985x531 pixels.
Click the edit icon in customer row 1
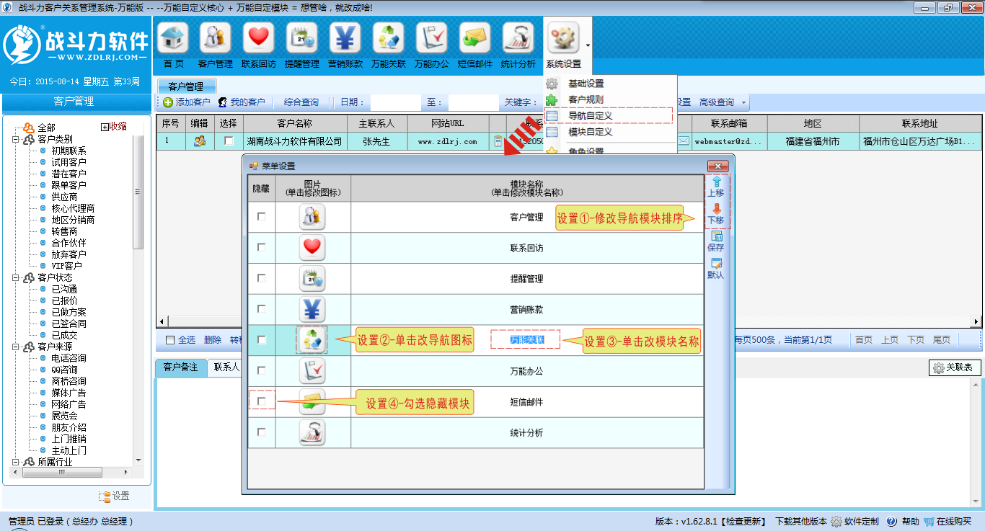click(x=200, y=141)
